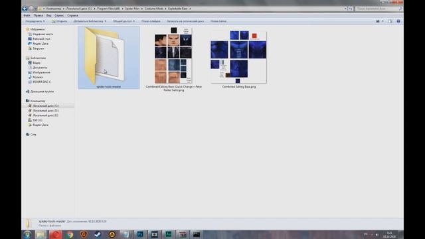The image size is (425, 239).
Task: Select Компьютер in the navigation pane
Action: point(38,101)
